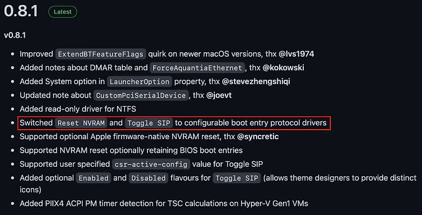The height and width of the screenshot is (215, 422).
Task: Click the Disabled code label
Action: coord(149,178)
